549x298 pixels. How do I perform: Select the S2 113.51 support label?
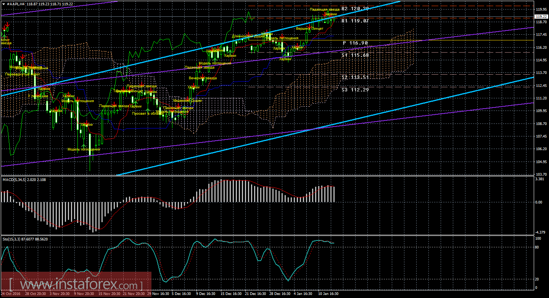pos(355,77)
